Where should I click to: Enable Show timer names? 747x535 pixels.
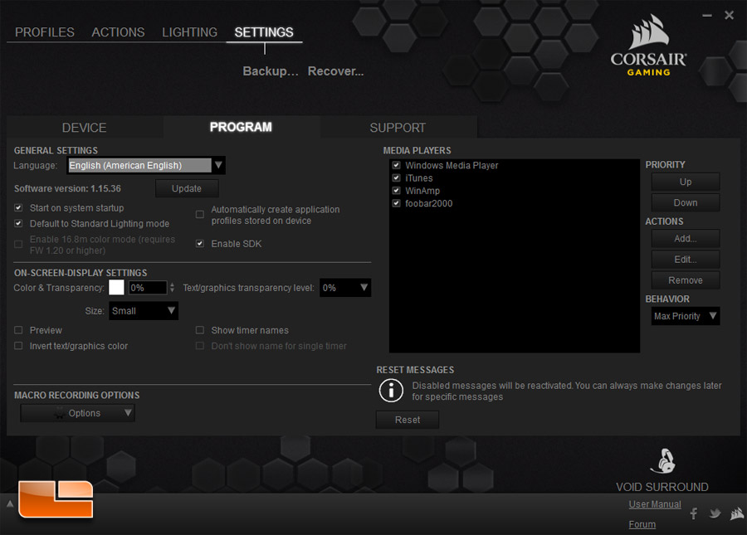tap(200, 330)
